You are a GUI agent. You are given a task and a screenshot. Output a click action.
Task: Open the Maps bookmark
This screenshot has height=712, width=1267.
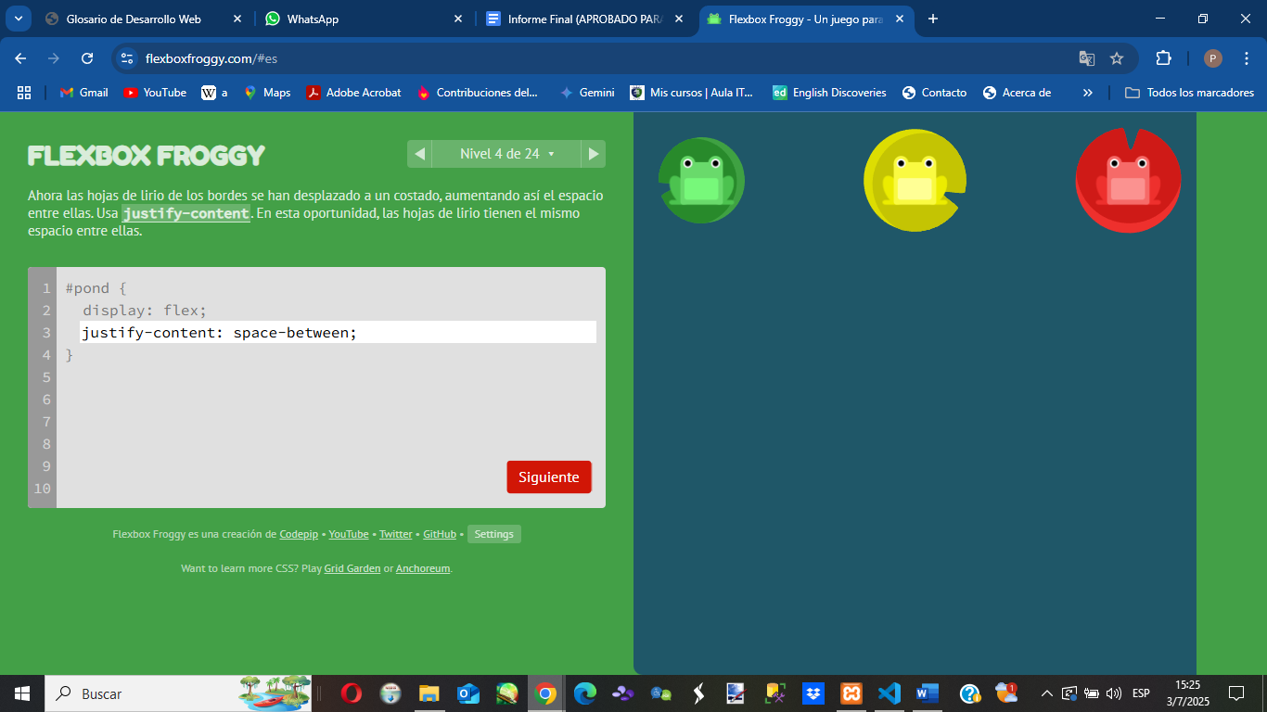click(267, 93)
